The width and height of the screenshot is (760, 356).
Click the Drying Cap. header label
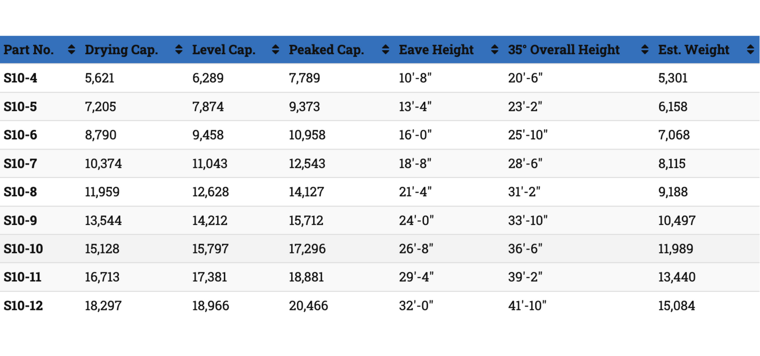pyautogui.click(x=121, y=50)
